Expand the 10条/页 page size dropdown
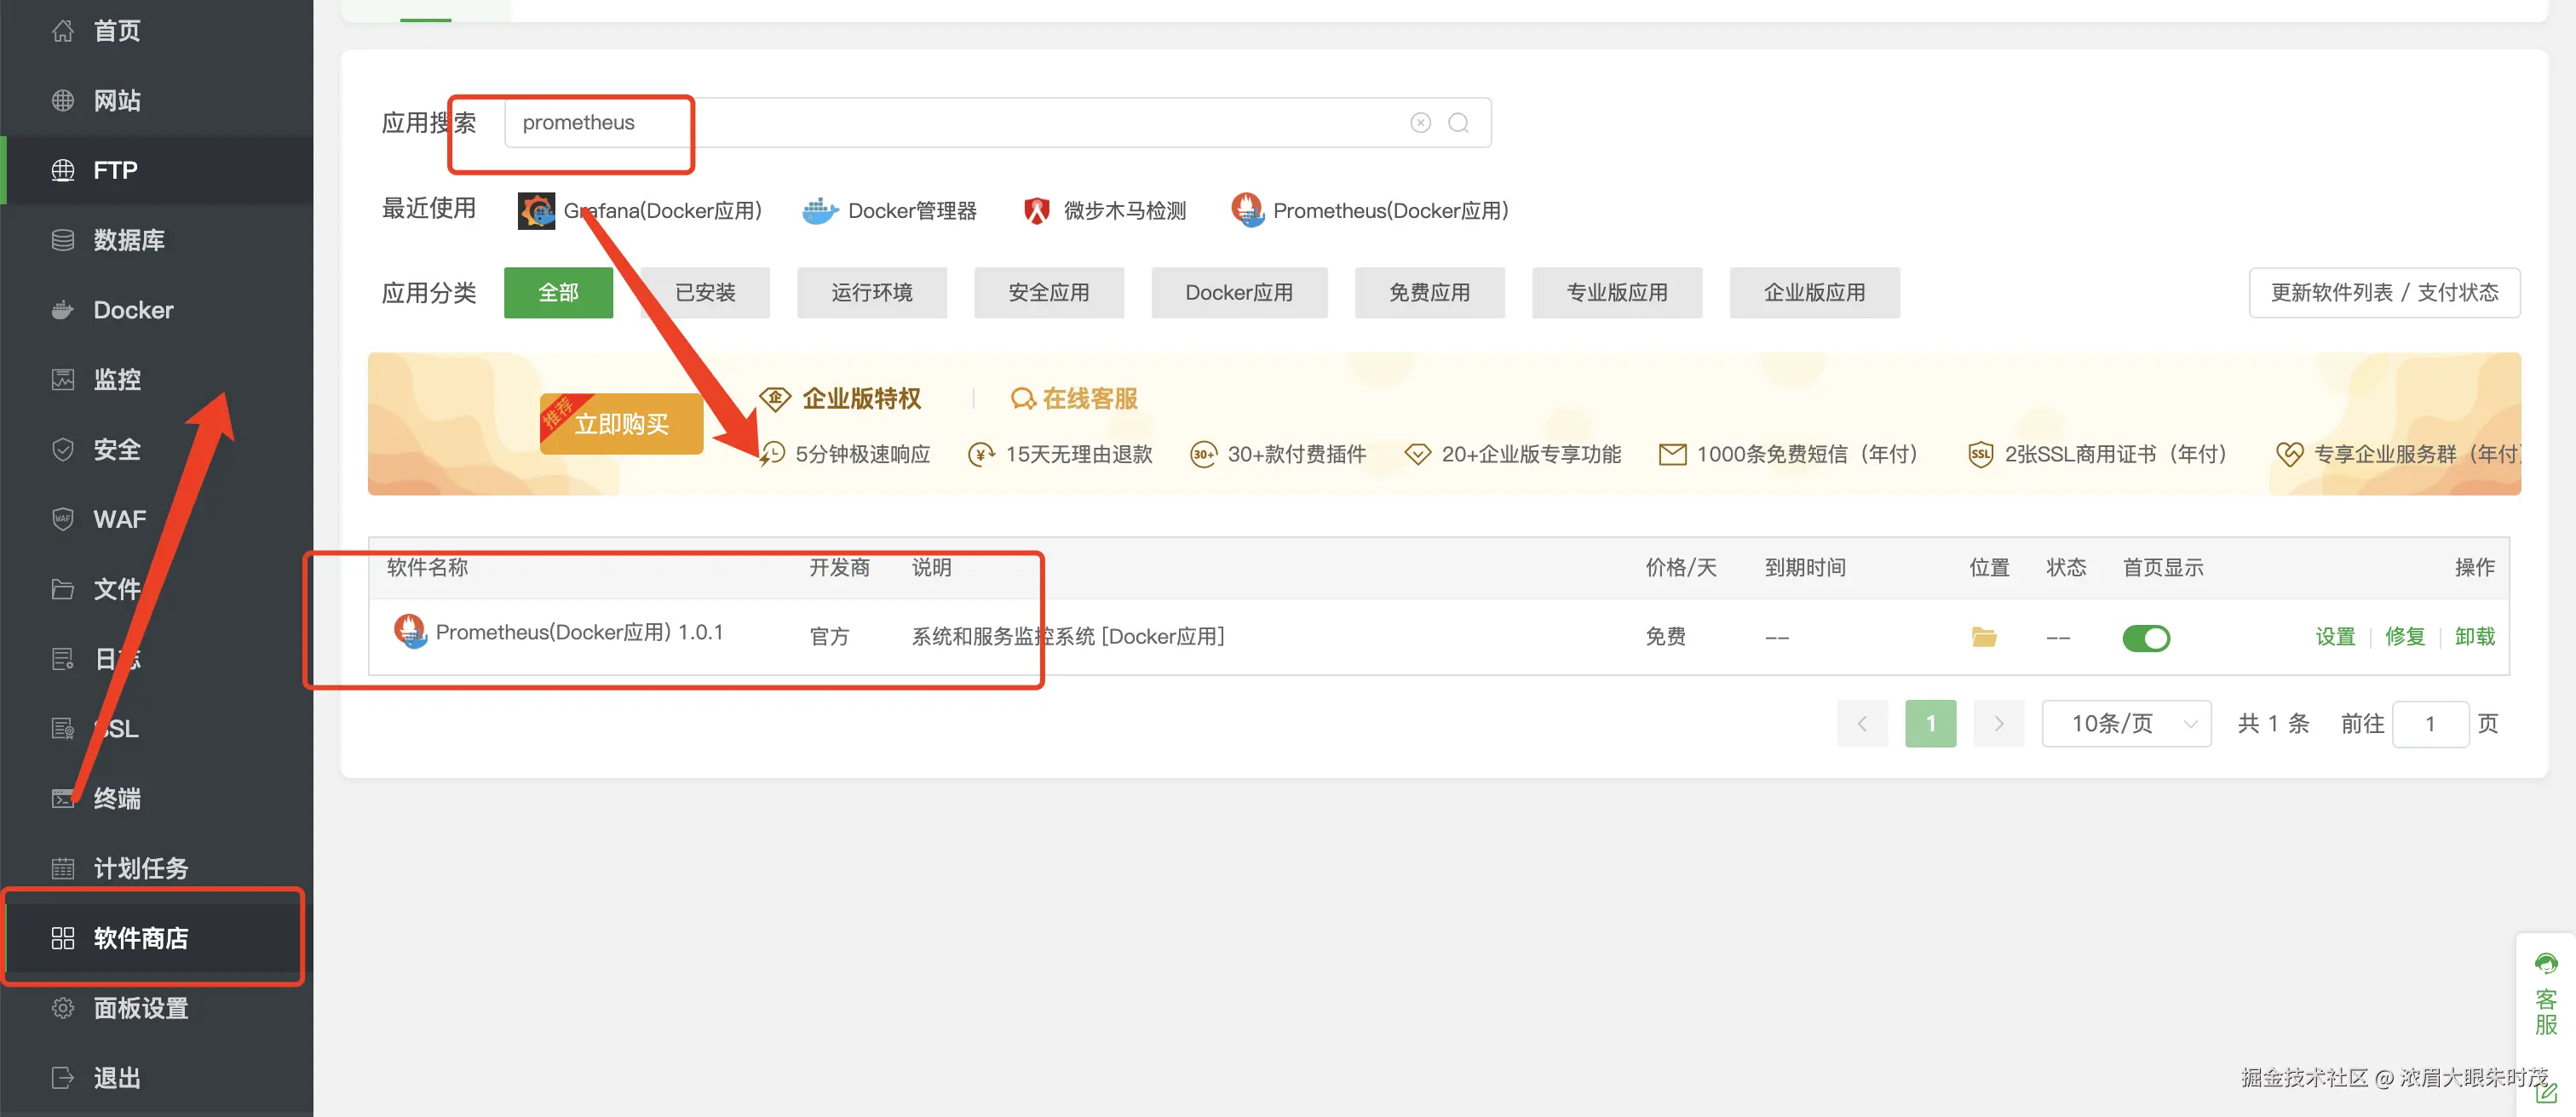The height and width of the screenshot is (1117, 2576). (2125, 724)
